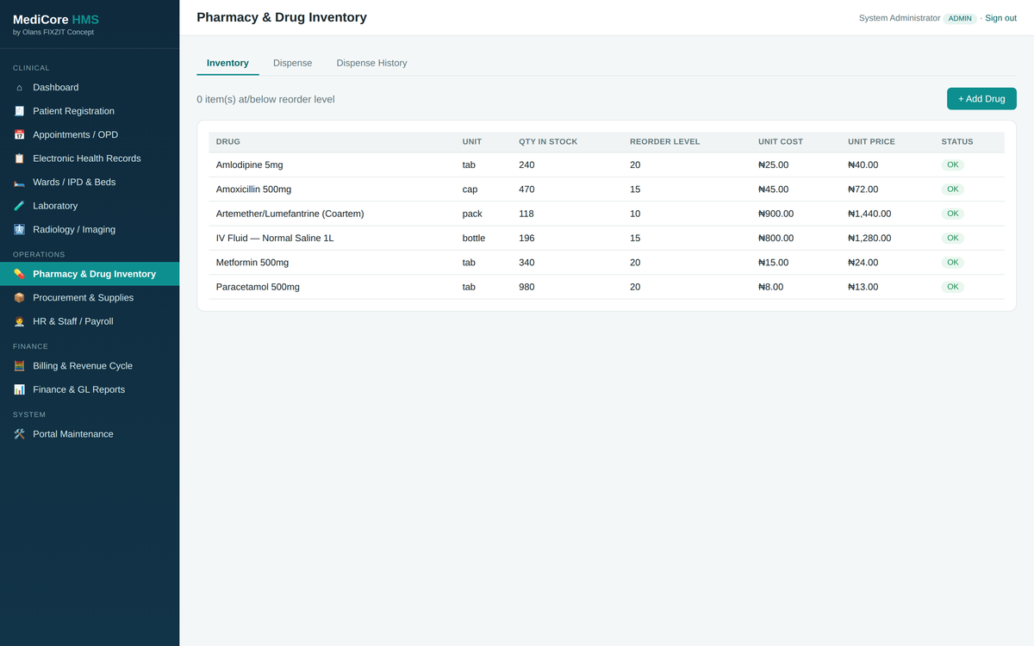
Task: Click the ₦800.00 unit cost value
Action: [x=776, y=238]
